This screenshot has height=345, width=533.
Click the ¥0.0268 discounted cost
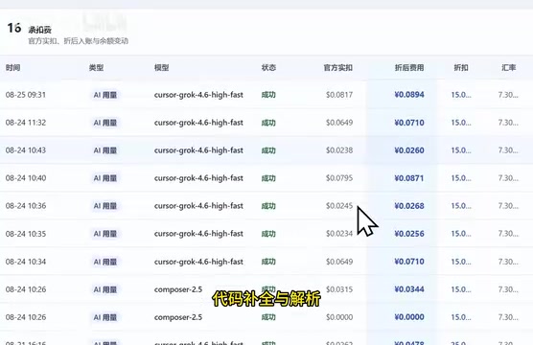pos(409,206)
